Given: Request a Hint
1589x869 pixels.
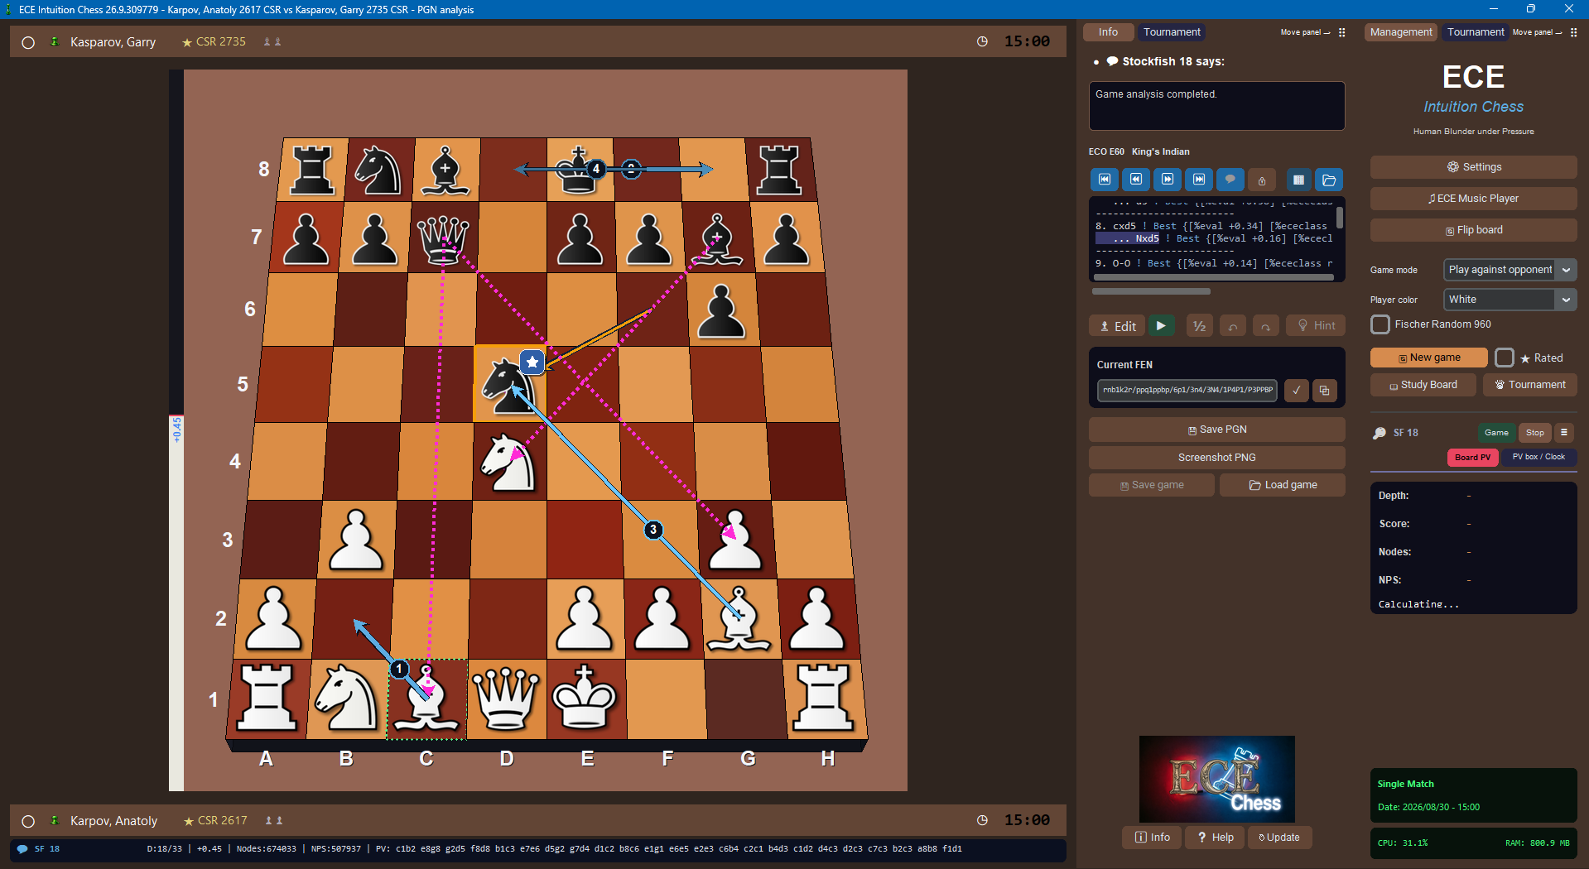Looking at the screenshot, I should coord(1315,326).
